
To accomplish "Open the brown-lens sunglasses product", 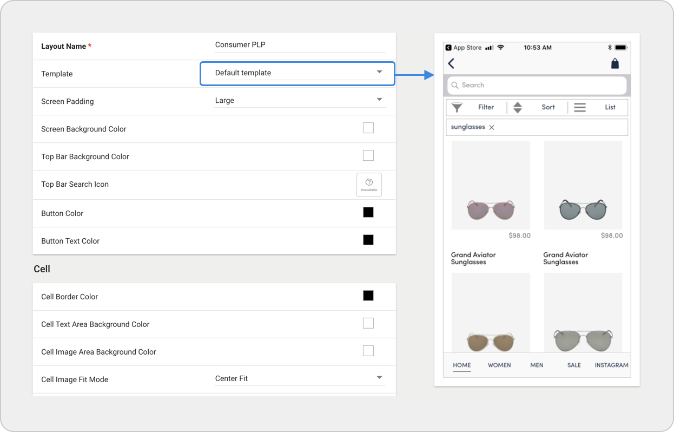I will click(x=491, y=313).
